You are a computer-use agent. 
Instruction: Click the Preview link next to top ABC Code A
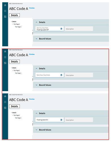click(32, 8)
